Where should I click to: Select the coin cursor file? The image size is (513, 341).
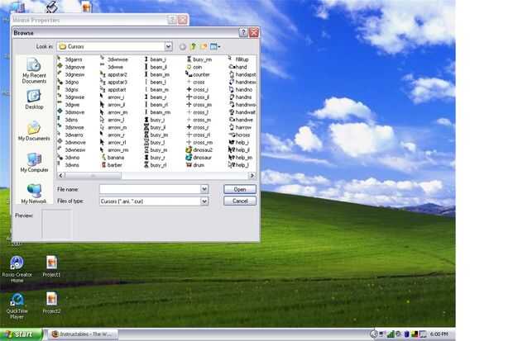[194, 67]
